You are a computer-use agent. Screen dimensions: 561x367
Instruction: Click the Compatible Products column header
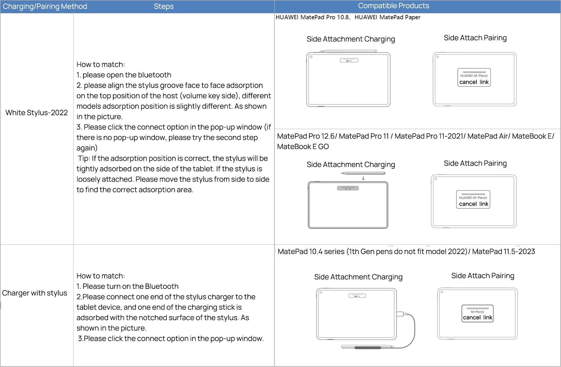[x=393, y=6]
